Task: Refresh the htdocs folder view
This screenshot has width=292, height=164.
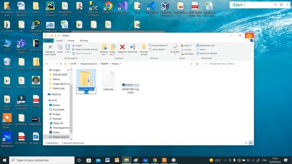Action: tap(197, 64)
